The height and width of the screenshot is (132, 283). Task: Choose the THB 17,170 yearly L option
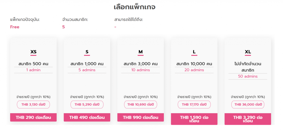194,105
